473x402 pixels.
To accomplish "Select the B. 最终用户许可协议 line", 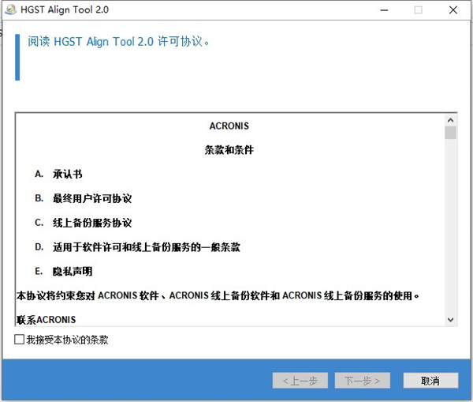I will (x=87, y=198).
